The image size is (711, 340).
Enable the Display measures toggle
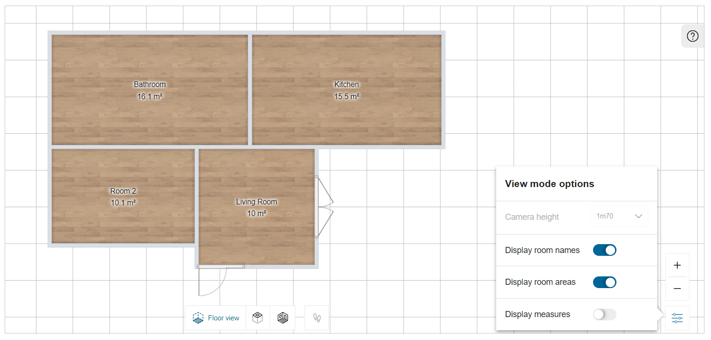click(604, 314)
